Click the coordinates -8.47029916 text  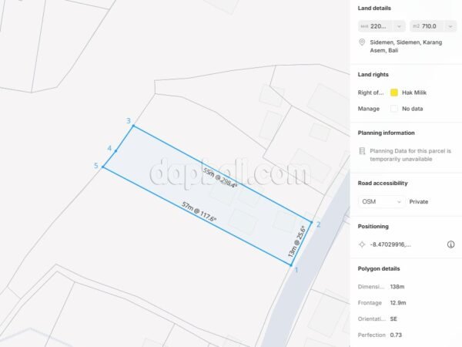coord(390,244)
